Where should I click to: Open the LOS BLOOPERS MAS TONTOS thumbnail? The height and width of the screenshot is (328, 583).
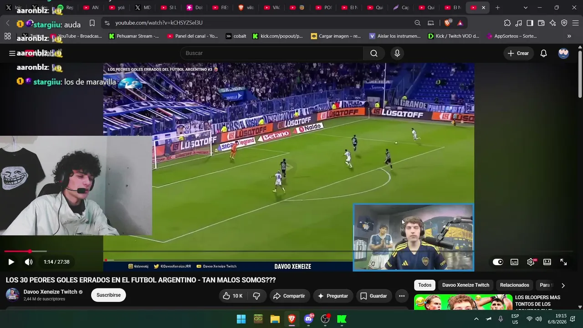[463, 302]
